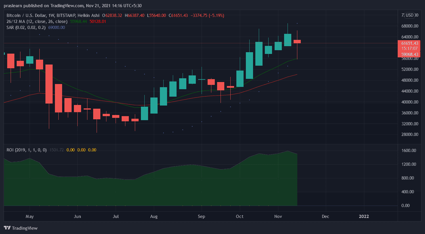Click the Jul label on time axis
This screenshot has width=425, height=234.
click(x=116, y=217)
